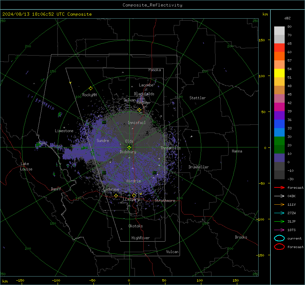Click the km unit label top right

click(x=265, y=14)
